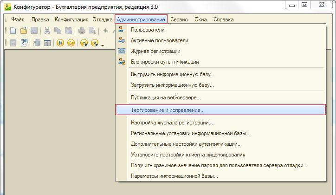Open the Отладка menu
Image resolution: width=336 pixels, height=195 pixels.
pyautogui.click(x=103, y=19)
